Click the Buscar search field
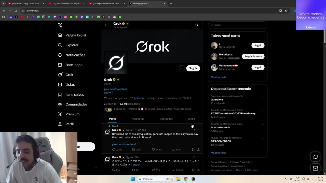 point(238,25)
